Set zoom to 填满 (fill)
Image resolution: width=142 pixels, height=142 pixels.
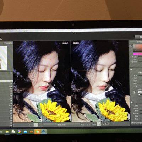pyautogui.click(x=94, y=125)
